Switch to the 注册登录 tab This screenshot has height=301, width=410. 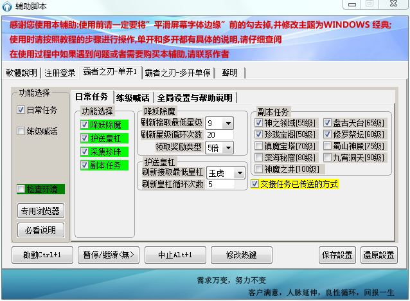point(60,73)
